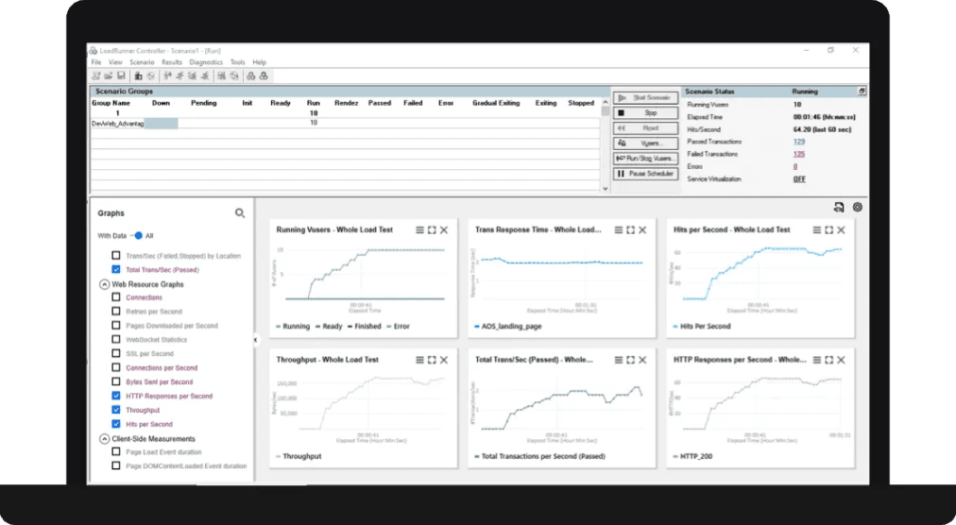Open the Scenario menu

point(142,62)
